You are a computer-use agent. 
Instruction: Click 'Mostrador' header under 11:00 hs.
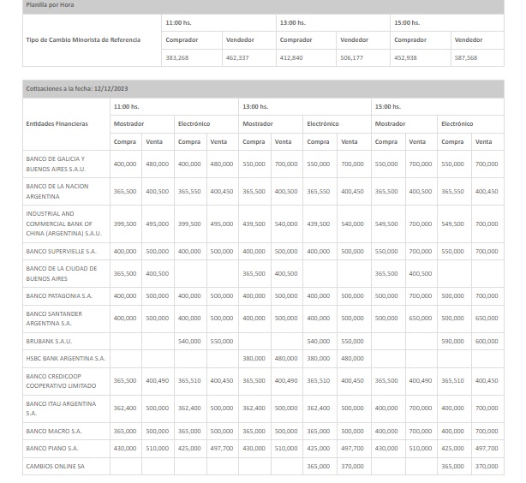click(x=129, y=124)
